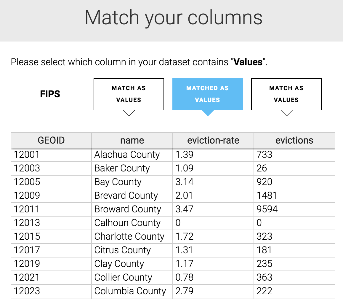This screenshot has width=343, height=299.
Task: Select the eviction-rate column header
Action: (213, 140)
